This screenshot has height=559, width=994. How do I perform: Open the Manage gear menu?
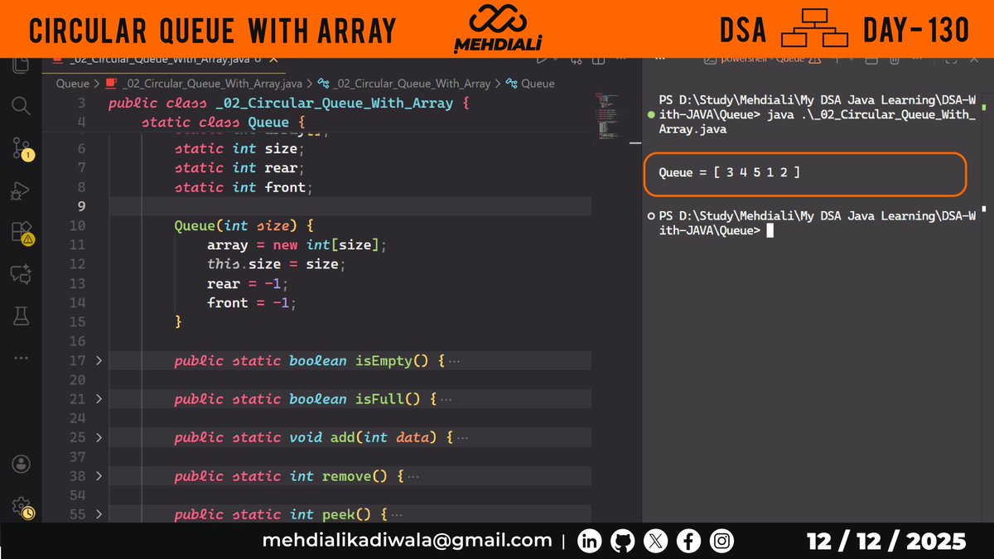click(x=22, y=507)
